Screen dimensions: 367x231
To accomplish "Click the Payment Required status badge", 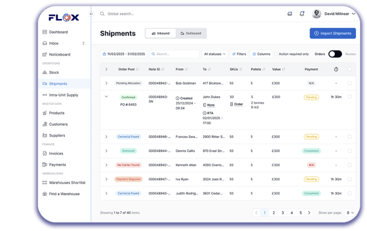I will [x=128, y=179].
